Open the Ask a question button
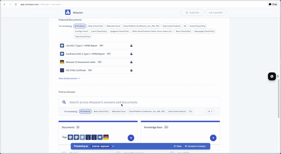The width and height of the screenshot is (281, 154). pyautogui.click(x=216, y=13)
